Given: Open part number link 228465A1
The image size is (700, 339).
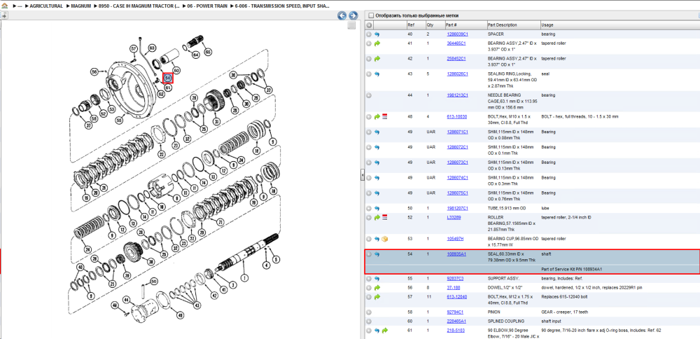Looking at the screenshot, I should pyautogui.click(x=456, y=321).
